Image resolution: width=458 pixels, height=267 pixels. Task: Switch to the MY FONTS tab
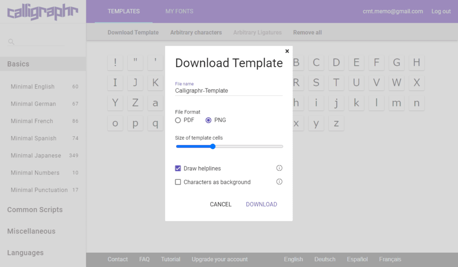(x=179, y=11)
